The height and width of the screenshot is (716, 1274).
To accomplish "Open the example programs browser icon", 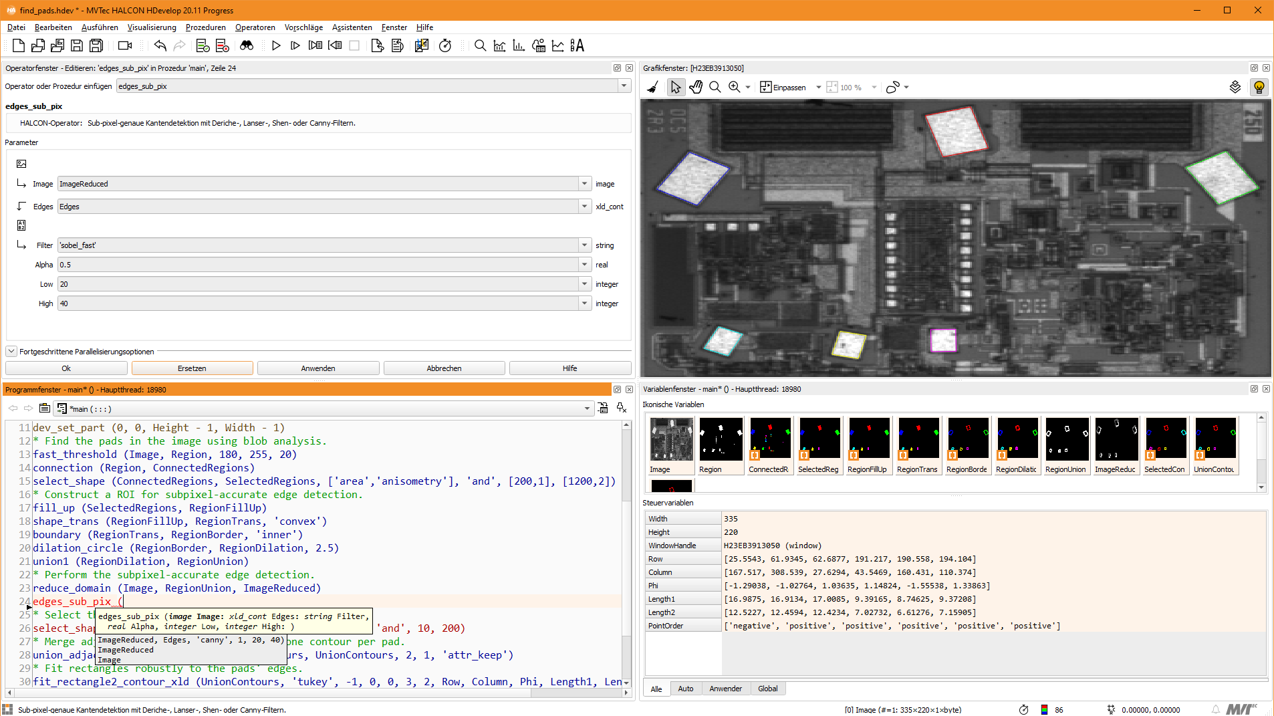I will point(57,45).
